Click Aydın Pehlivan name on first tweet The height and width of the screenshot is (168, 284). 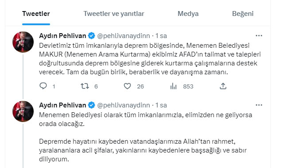(x=62, y=36)
